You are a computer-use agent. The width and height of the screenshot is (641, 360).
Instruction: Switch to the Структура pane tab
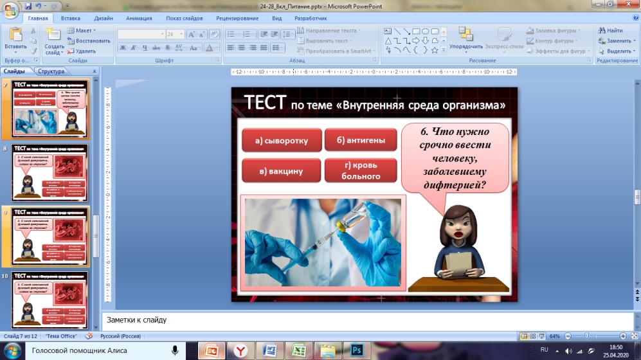[51, 71]
